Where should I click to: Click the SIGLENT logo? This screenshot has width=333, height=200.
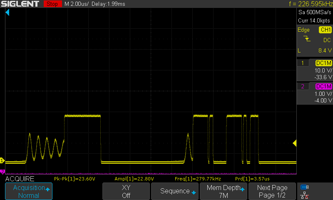20,4
